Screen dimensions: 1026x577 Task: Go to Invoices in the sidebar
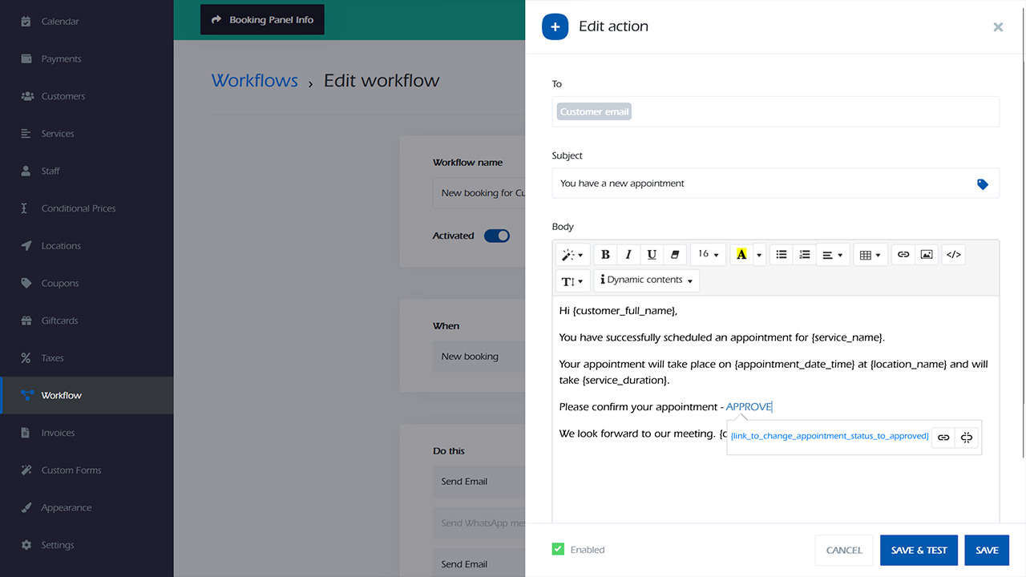58,433
